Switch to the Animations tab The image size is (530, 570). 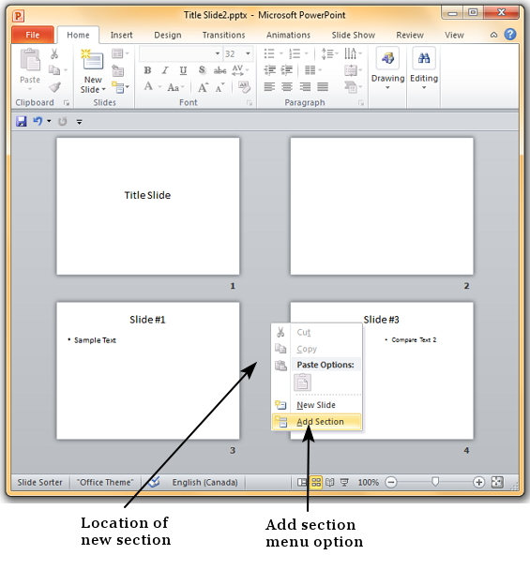point(289,35)
